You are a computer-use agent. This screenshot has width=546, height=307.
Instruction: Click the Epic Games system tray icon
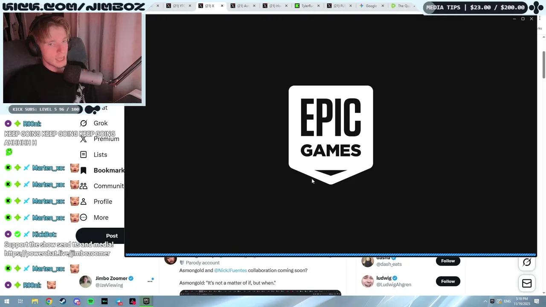click(x=492, y=301)
